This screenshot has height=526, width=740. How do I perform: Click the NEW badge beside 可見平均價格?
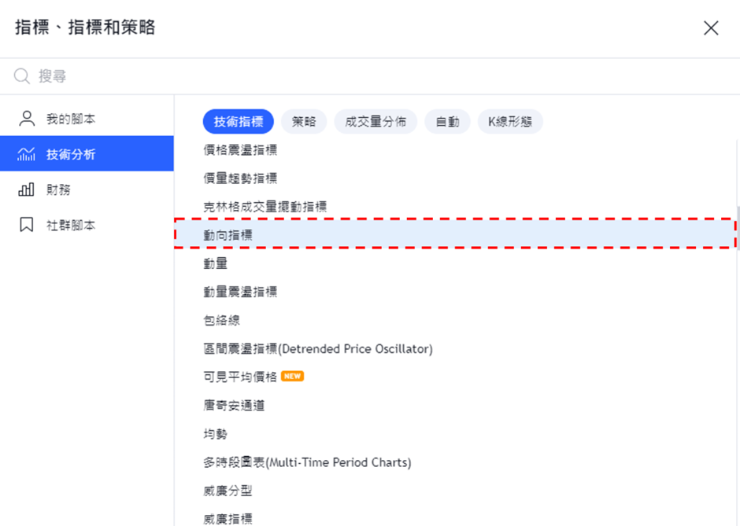click(x=291, y=376)
